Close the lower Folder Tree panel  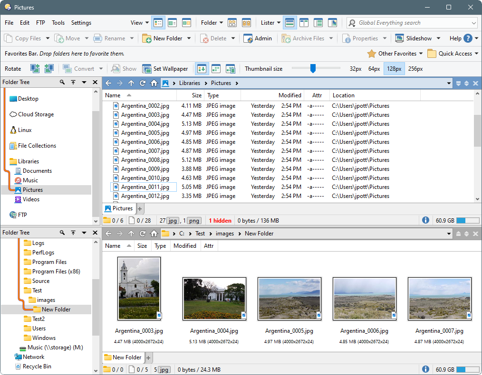pos(95,233)
